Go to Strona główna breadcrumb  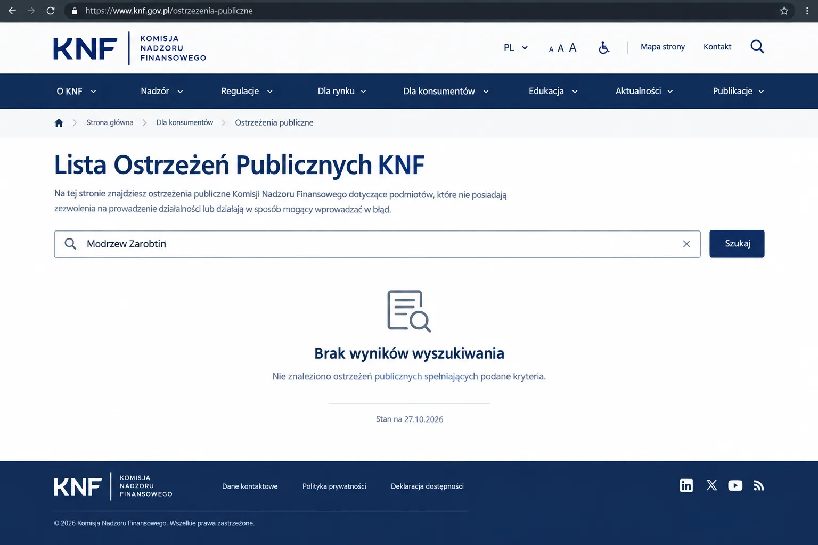(110, 122)
